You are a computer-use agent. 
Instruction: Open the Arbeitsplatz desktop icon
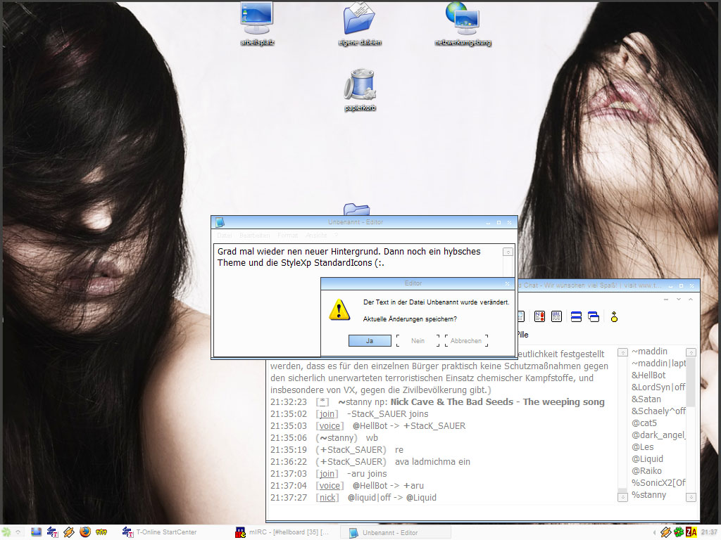click(x=257, y=19)
